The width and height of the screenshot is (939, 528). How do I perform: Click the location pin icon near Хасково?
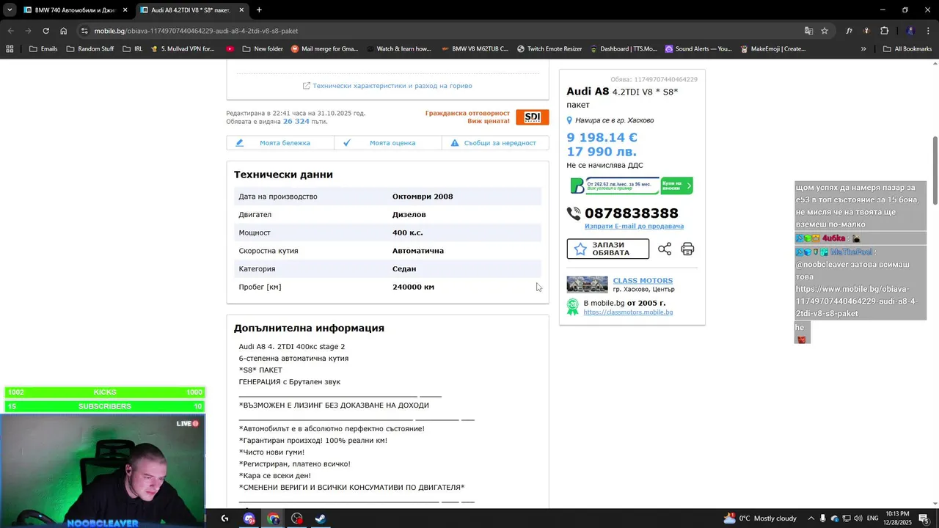569,120
